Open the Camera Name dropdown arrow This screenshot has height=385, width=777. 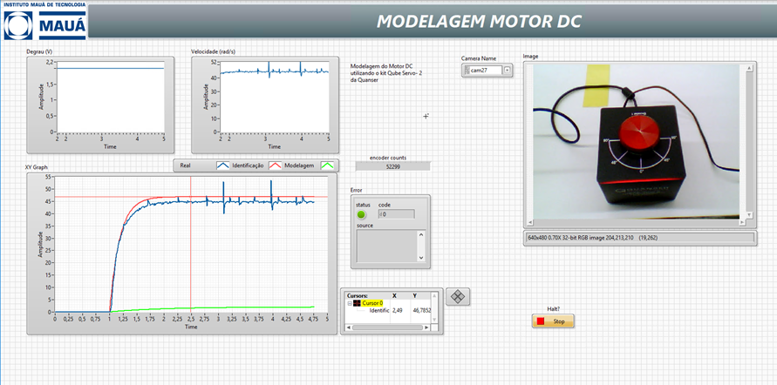(x=508, y=71)
